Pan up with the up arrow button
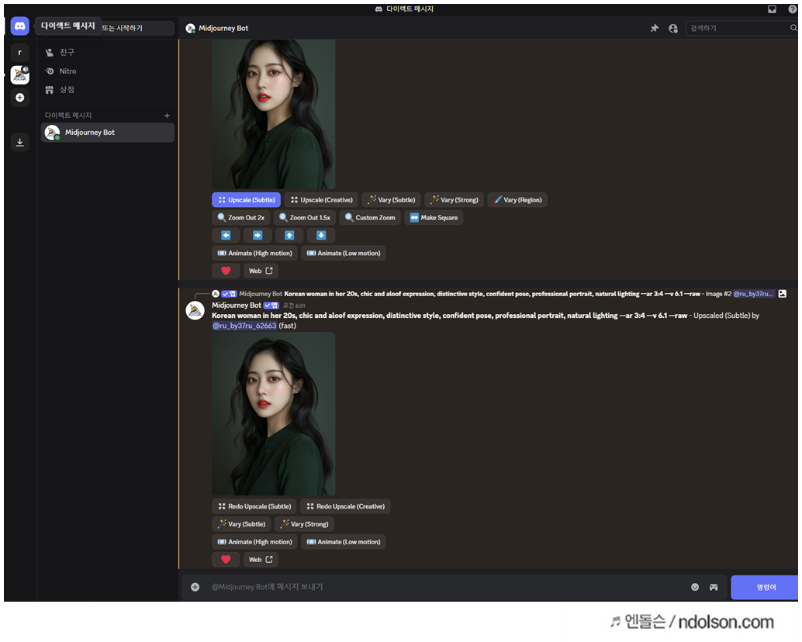The width and height of the screenshot is (802, 642). click(289, 235)
